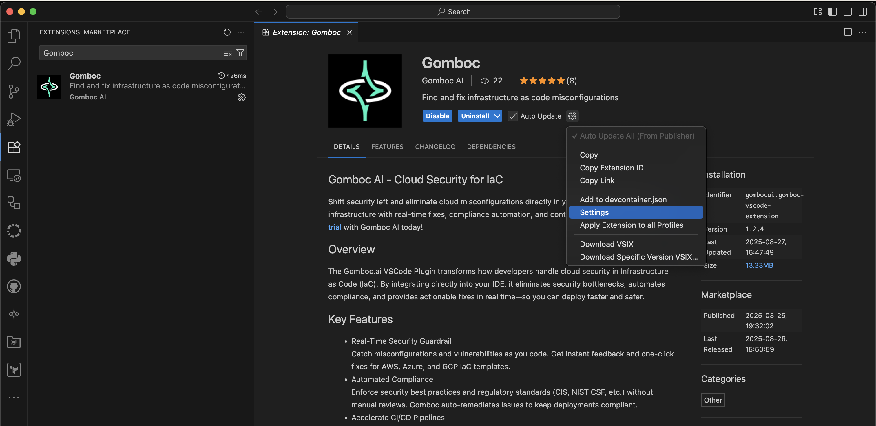The image size is (876, 426).
Task: Open the GitHub icon in activity bar
Action: pos(14,287)
